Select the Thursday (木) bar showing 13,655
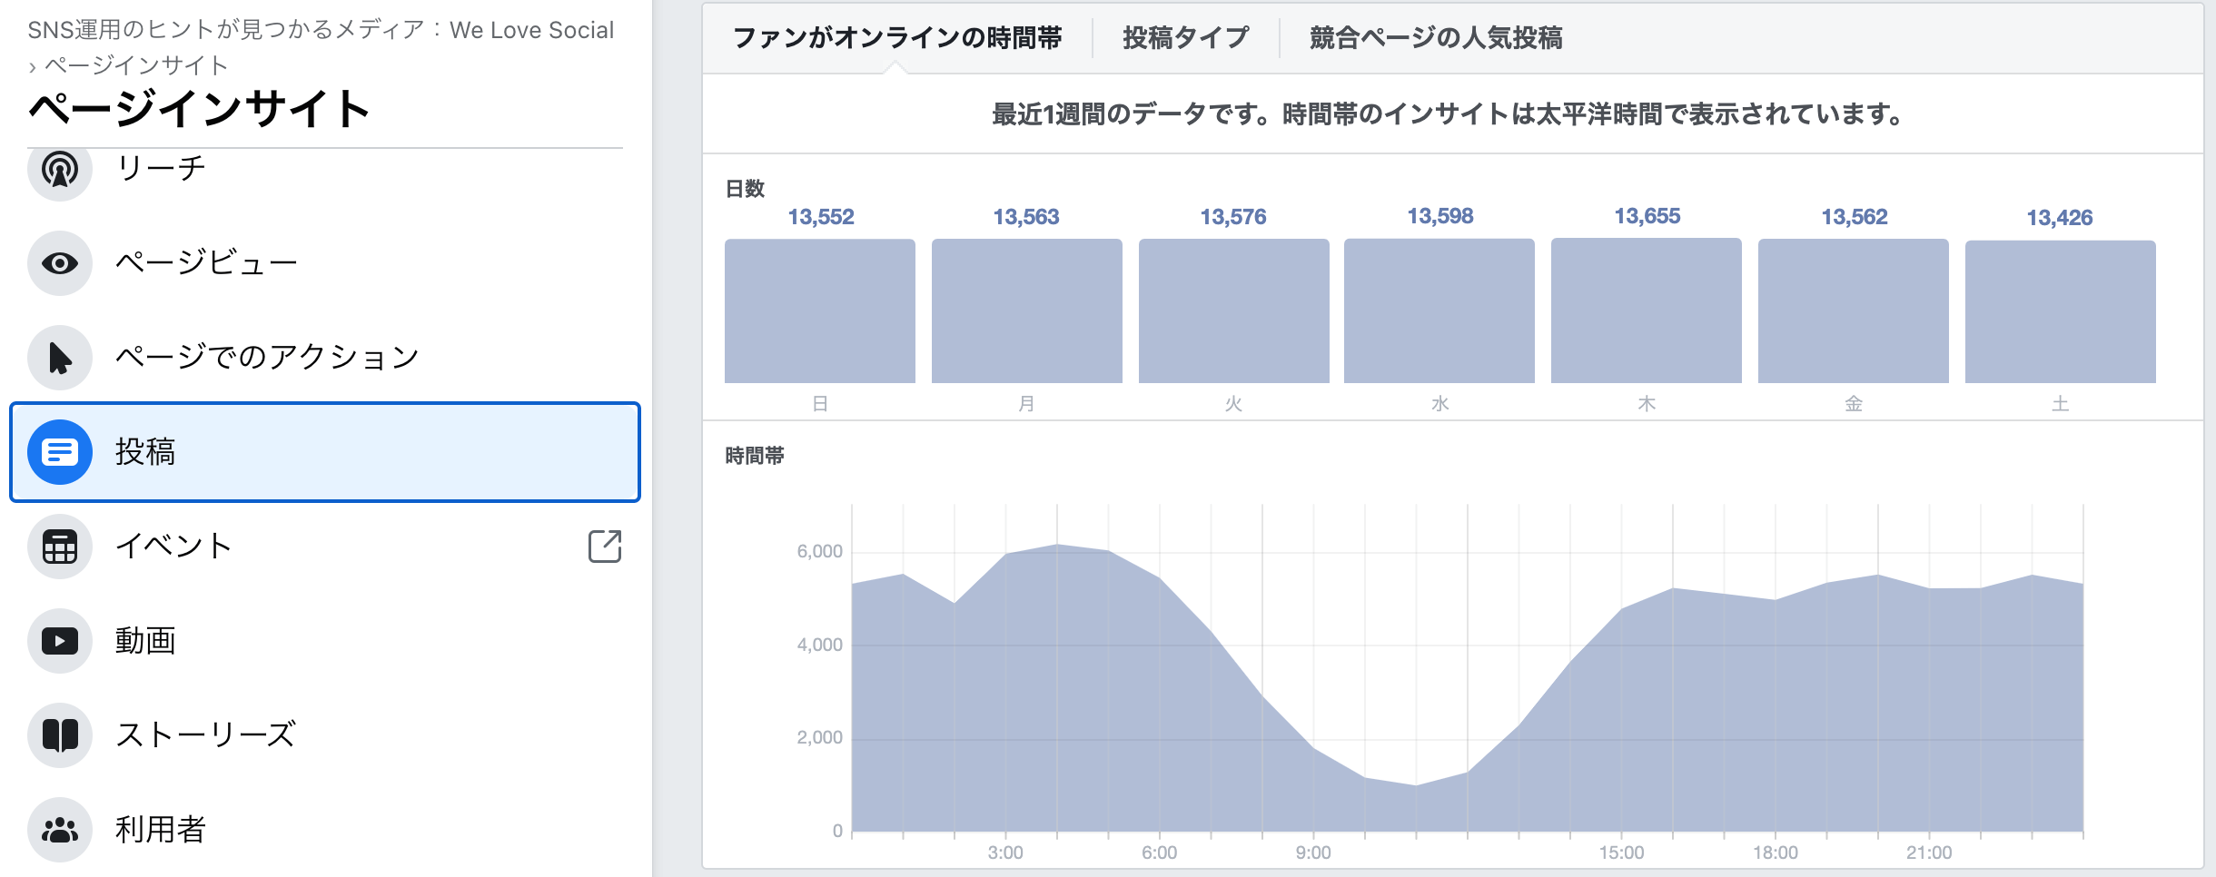 tap(1646, 310)
